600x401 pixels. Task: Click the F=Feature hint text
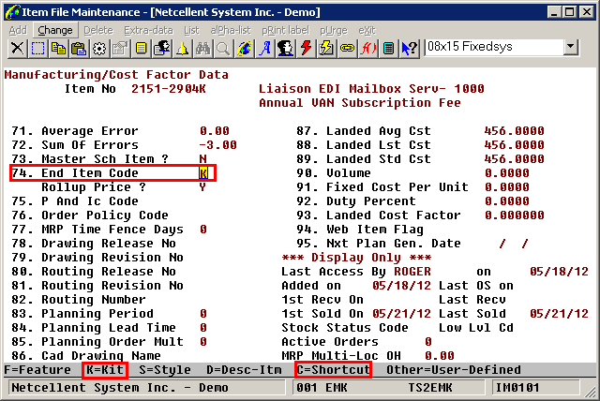37,370
